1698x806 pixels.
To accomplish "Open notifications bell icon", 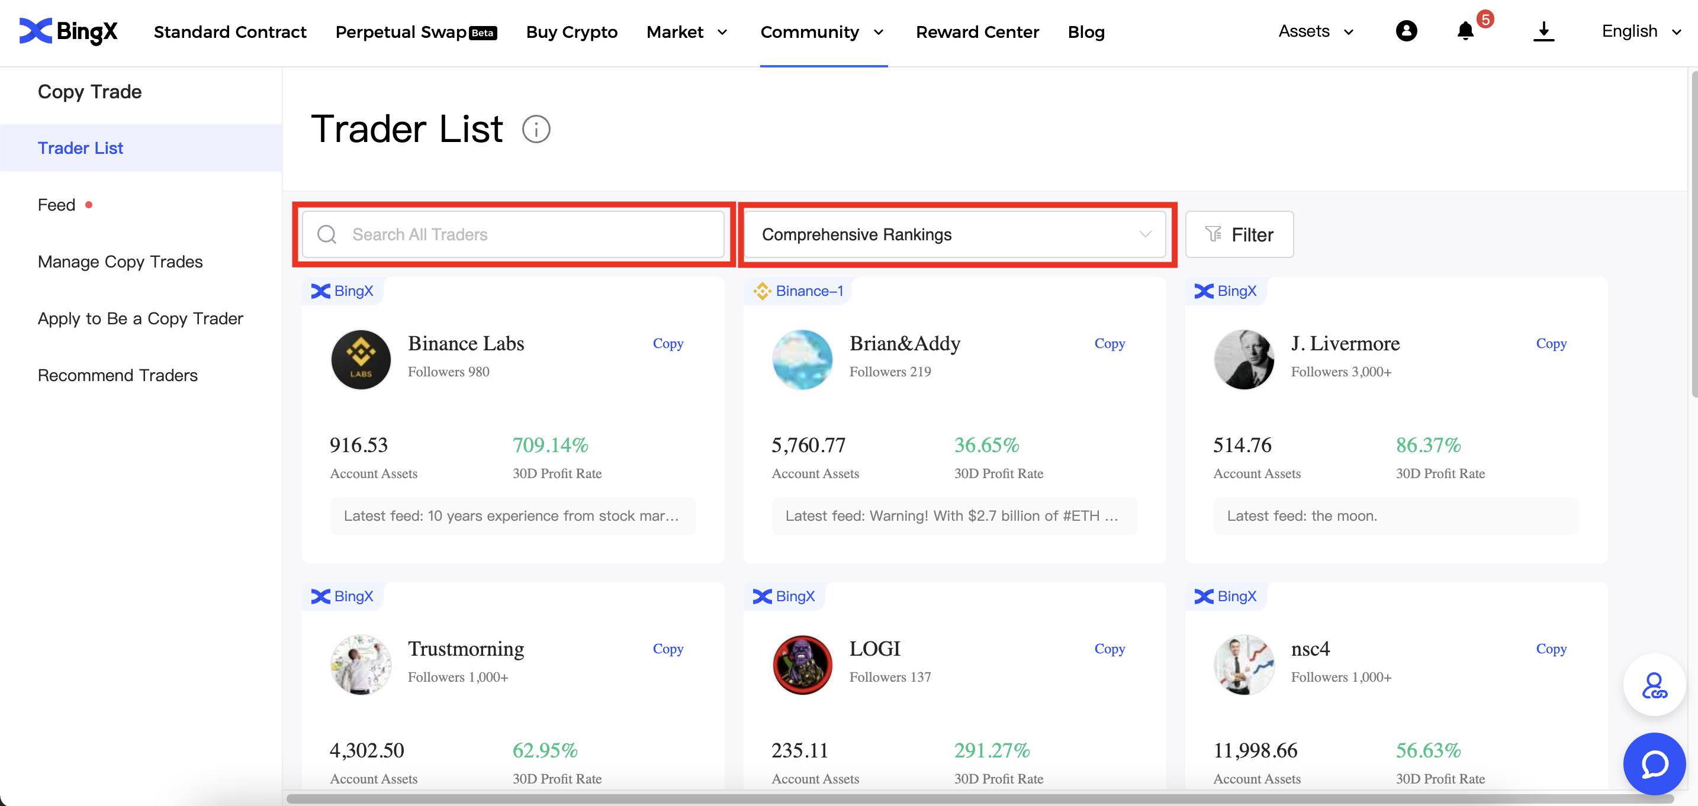I will click(x=1465, y=31).
